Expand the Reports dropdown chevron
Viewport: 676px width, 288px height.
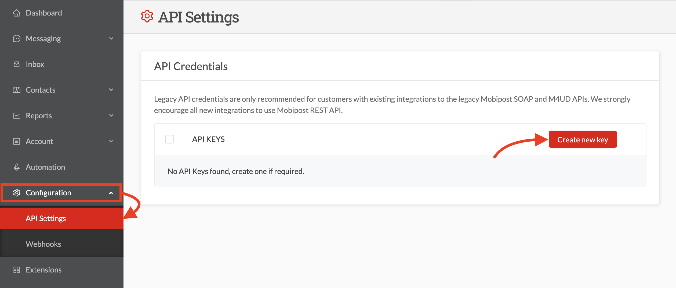[x=111, y=116]
